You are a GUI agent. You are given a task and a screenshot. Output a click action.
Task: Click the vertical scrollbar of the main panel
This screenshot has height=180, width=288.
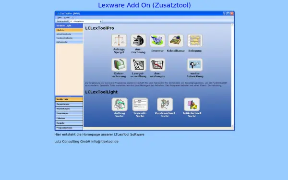tap(232, 75)
